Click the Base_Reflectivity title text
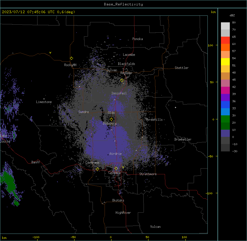The image size is (247, 241). click(x=123, y=4)
